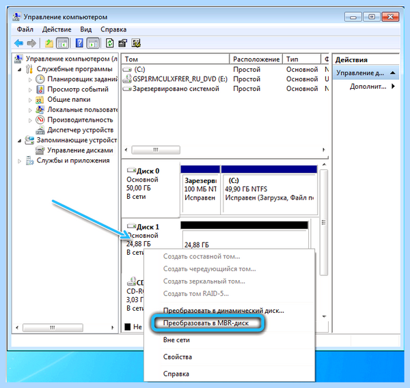Toggle the action pane toolbar icon
This screenshot has width=410, height=388.
(x=93, y=43)
